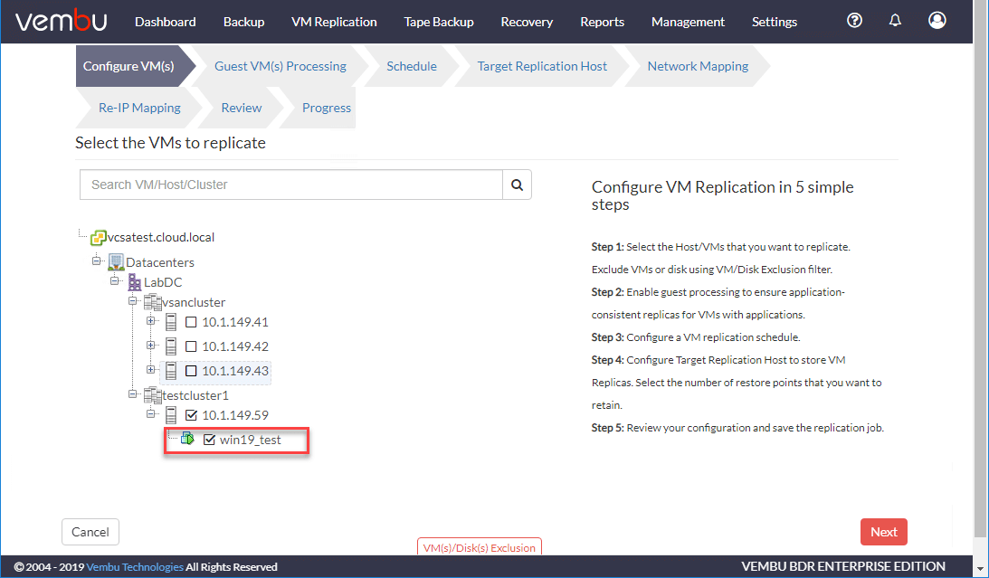Open the notifications bell icon
This screenshot has height=578, width=989.
pos(895,21)
